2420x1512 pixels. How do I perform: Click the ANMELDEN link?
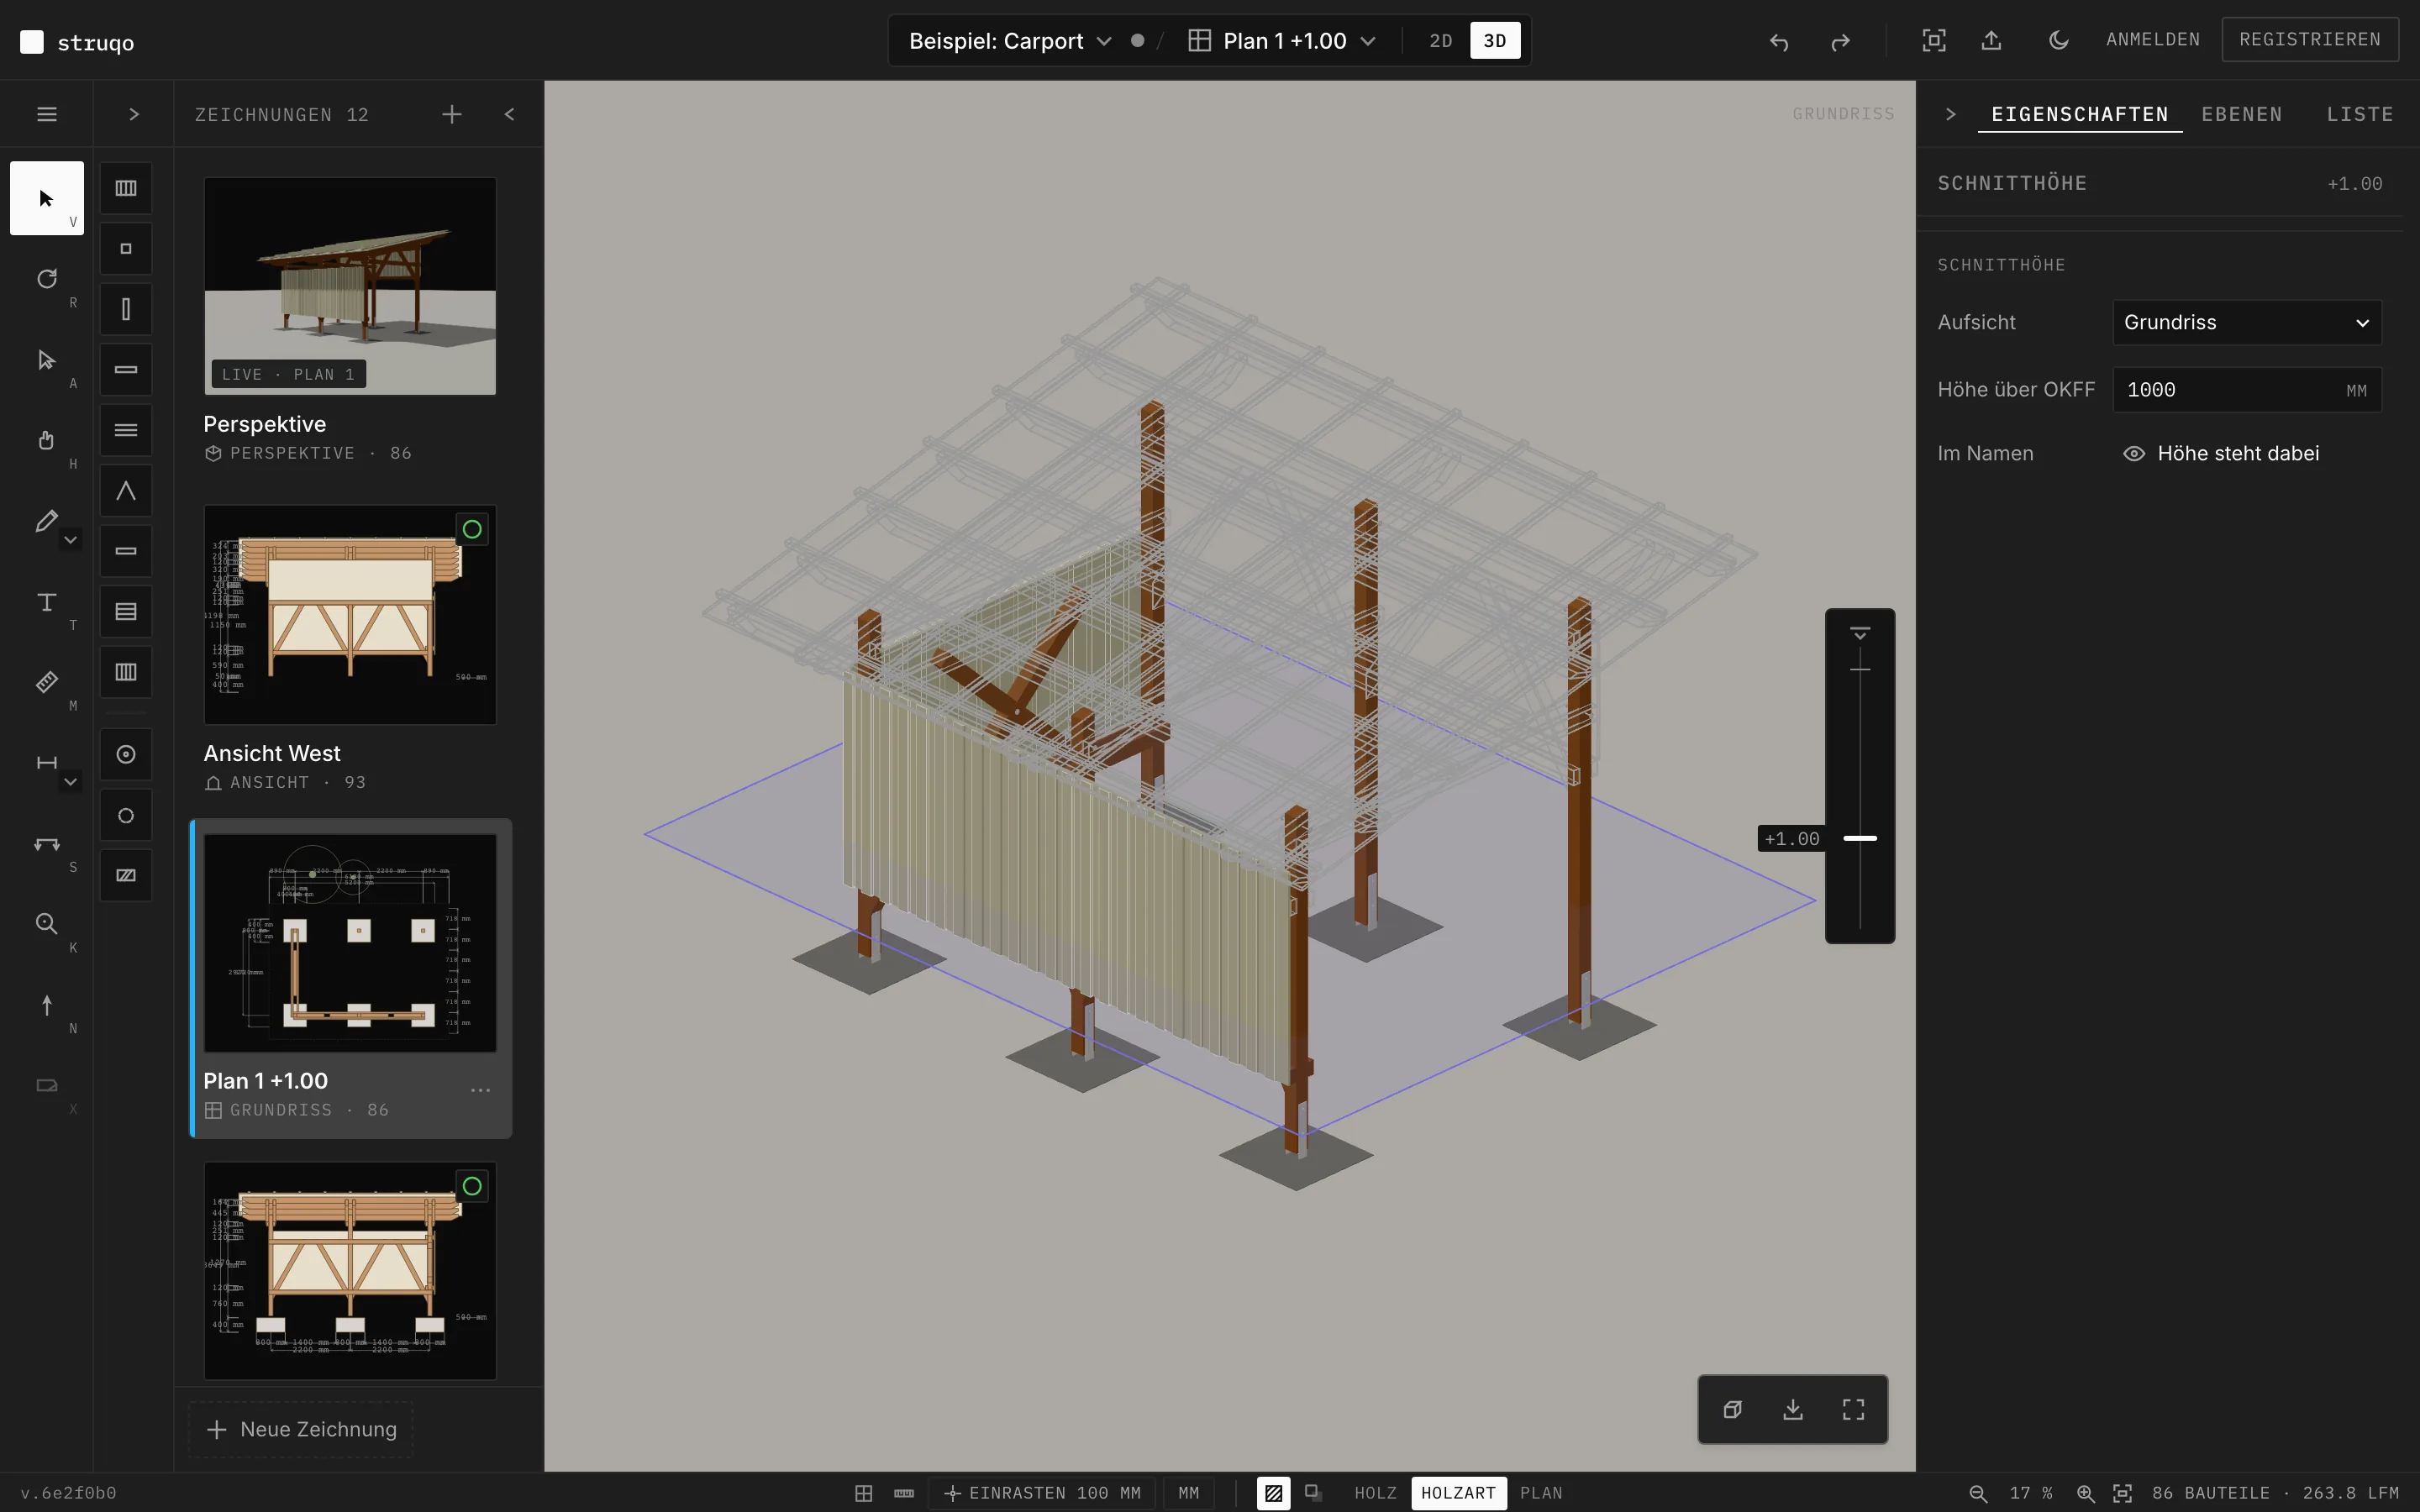(2153, 39)
